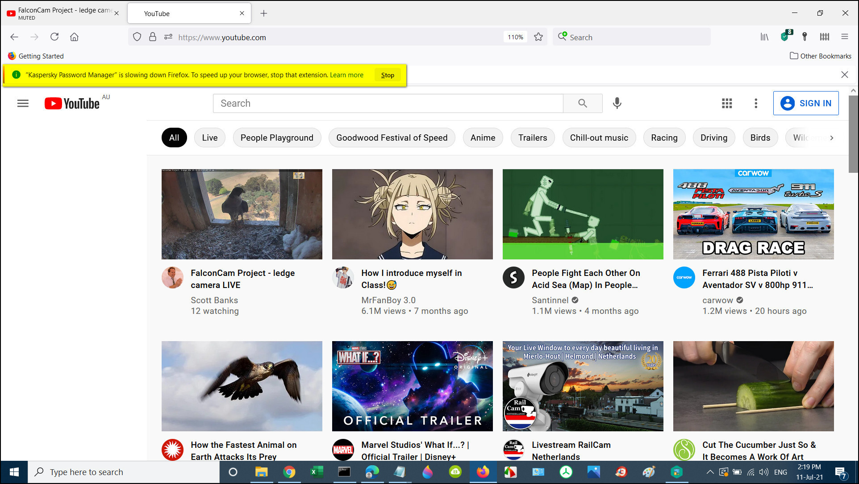Viewport: 859px width, 484px height.
Task: Open the Other Bookmarks folder
Action: point(820,56)
